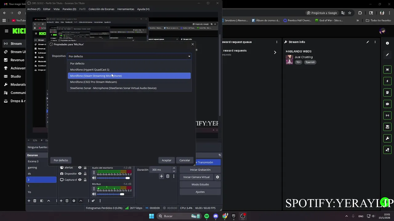Toggle lock on Captura source
Image resolution: width=394 pixels, height=221 pixels.
[x=85, y=180]
